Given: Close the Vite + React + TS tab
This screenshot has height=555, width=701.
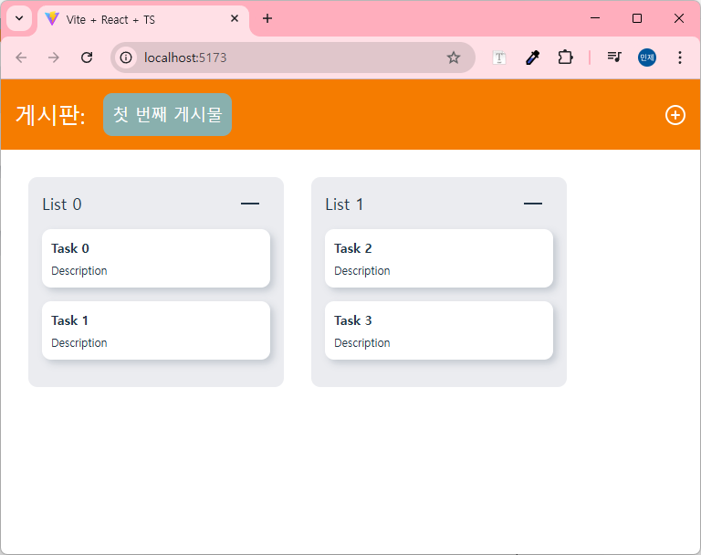Looking at the screenshot, I should coord(235,18).
